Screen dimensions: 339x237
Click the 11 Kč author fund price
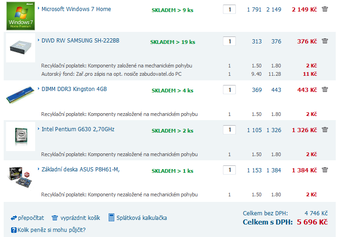[310, 74]
